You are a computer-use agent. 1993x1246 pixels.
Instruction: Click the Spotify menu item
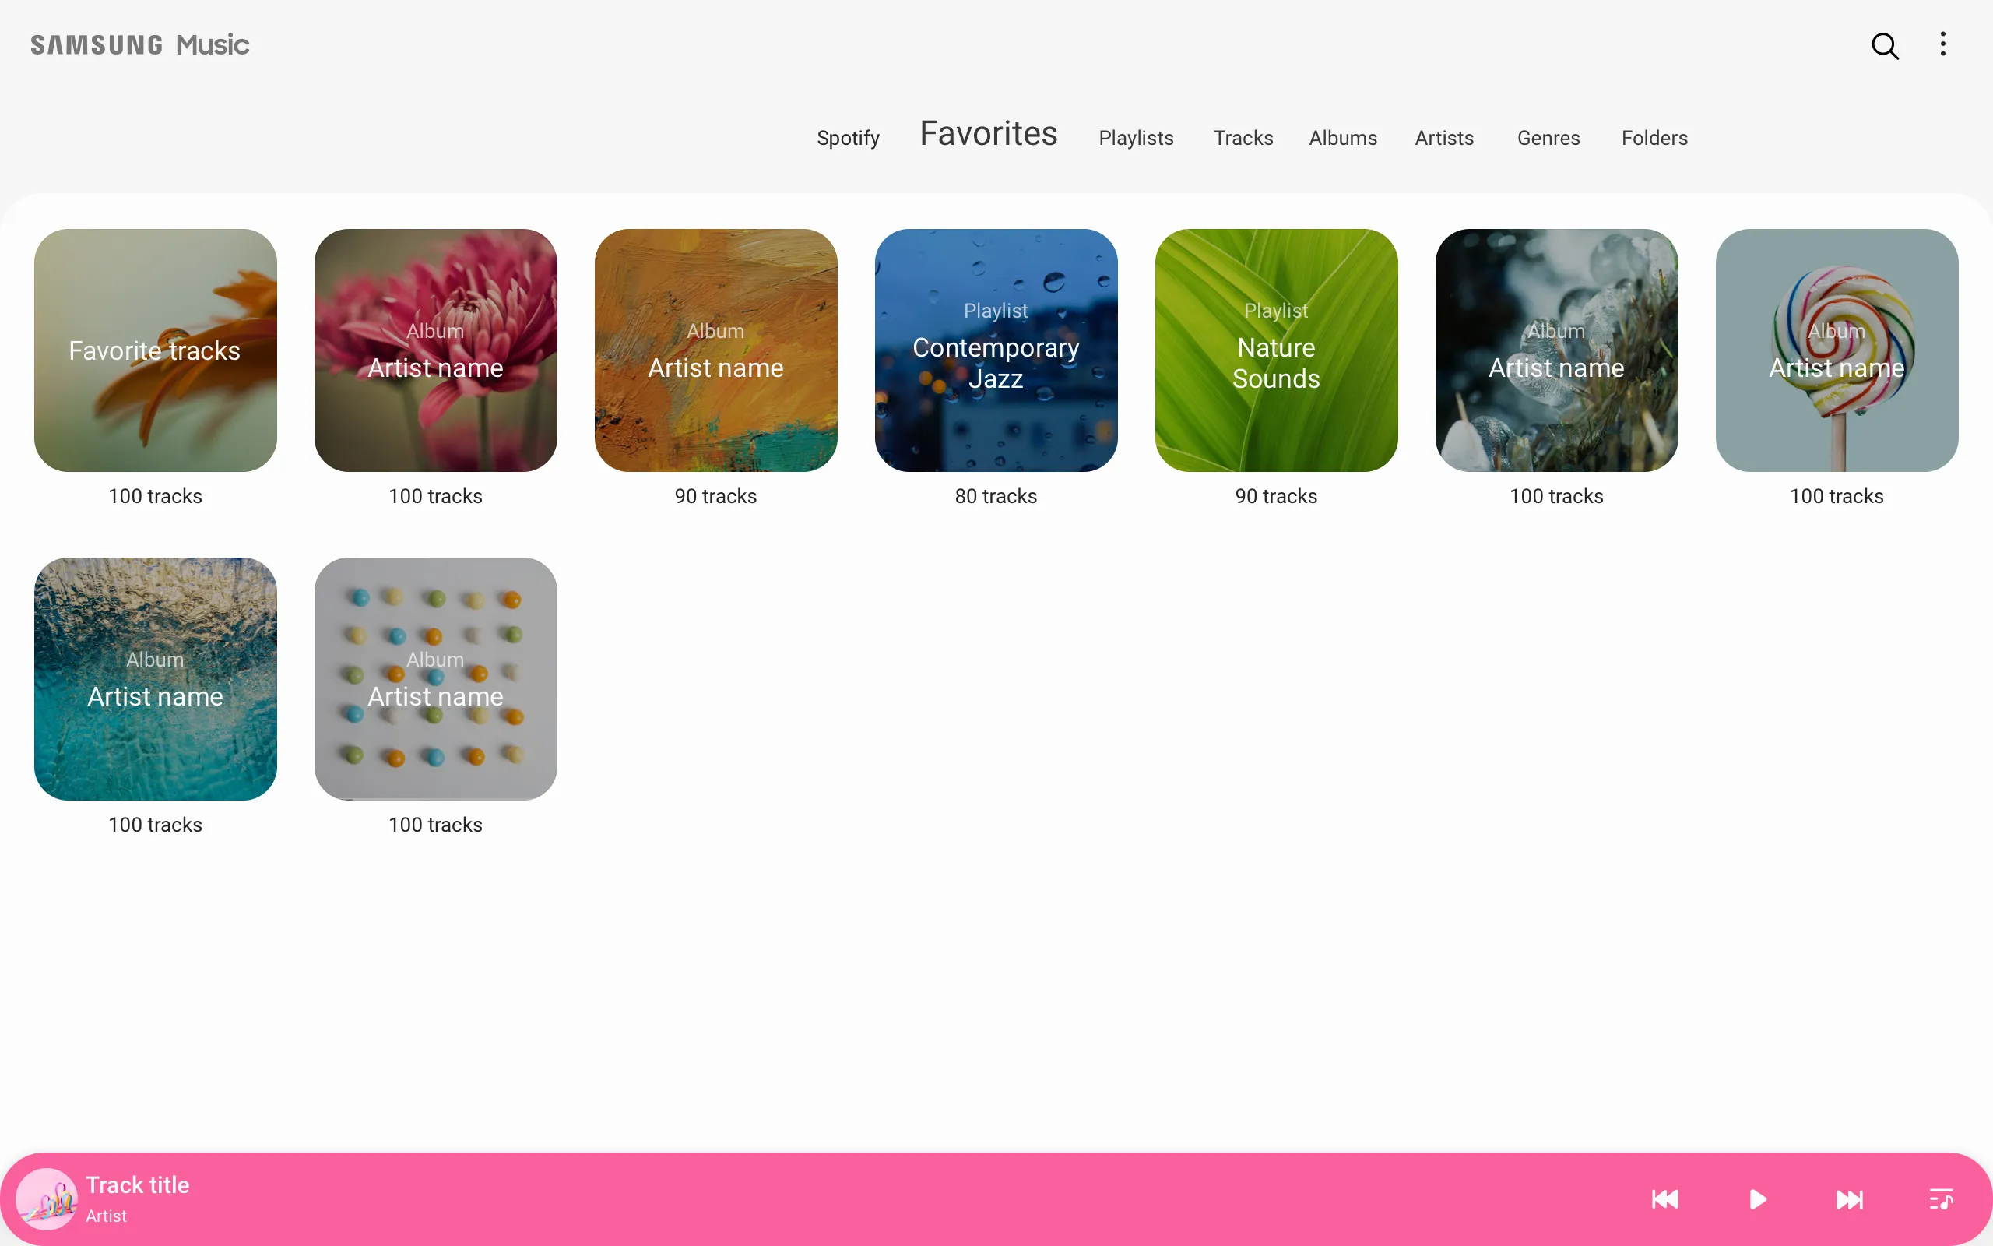[x=846, y=138]
